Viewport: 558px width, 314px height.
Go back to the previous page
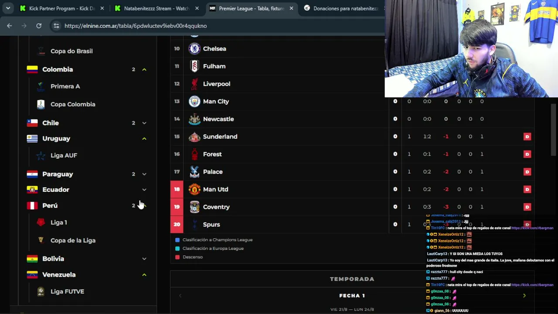coord(10,26)
